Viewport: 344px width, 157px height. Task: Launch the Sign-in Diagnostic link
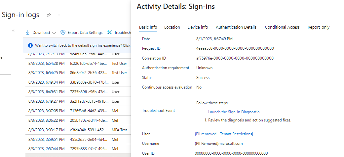point(234,112)
